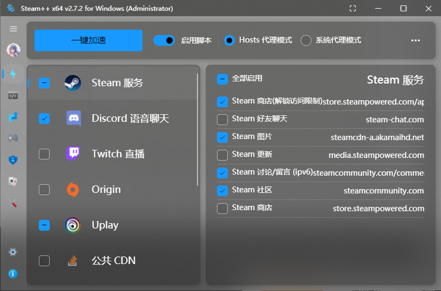Click the Origin logo icon

coord(73,190)
